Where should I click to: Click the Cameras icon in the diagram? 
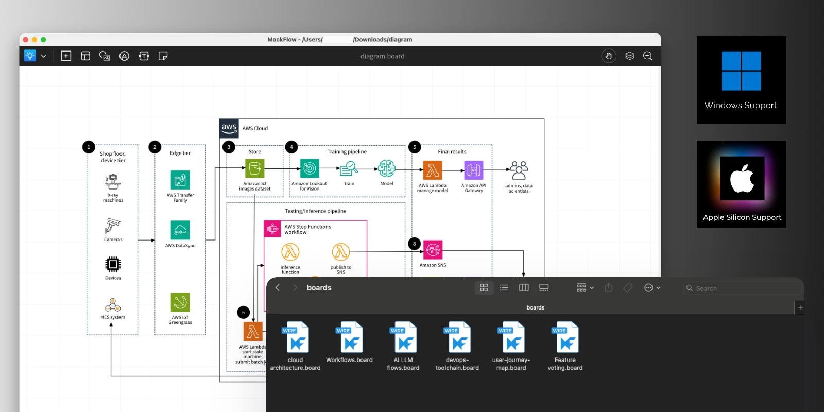[x=113, y=226]
